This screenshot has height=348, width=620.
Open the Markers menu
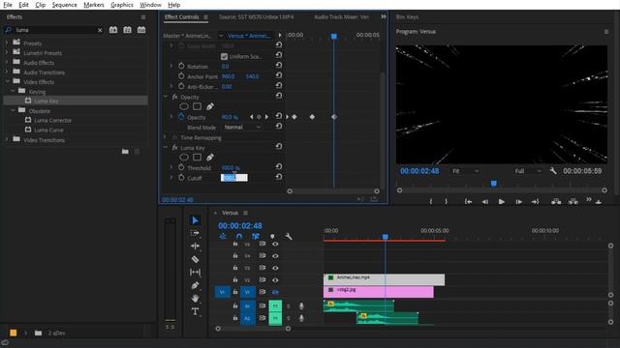point(94,5)
